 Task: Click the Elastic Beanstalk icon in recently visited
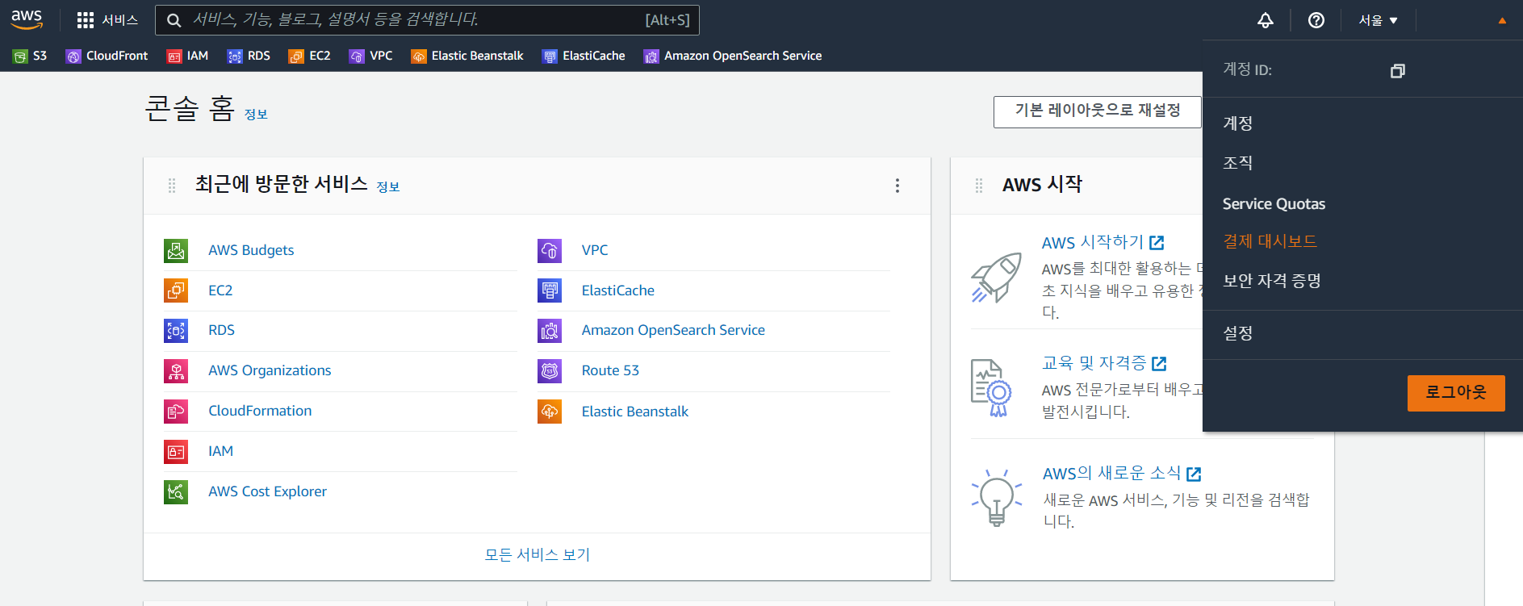pyautogui.click(x=550, y=412)
